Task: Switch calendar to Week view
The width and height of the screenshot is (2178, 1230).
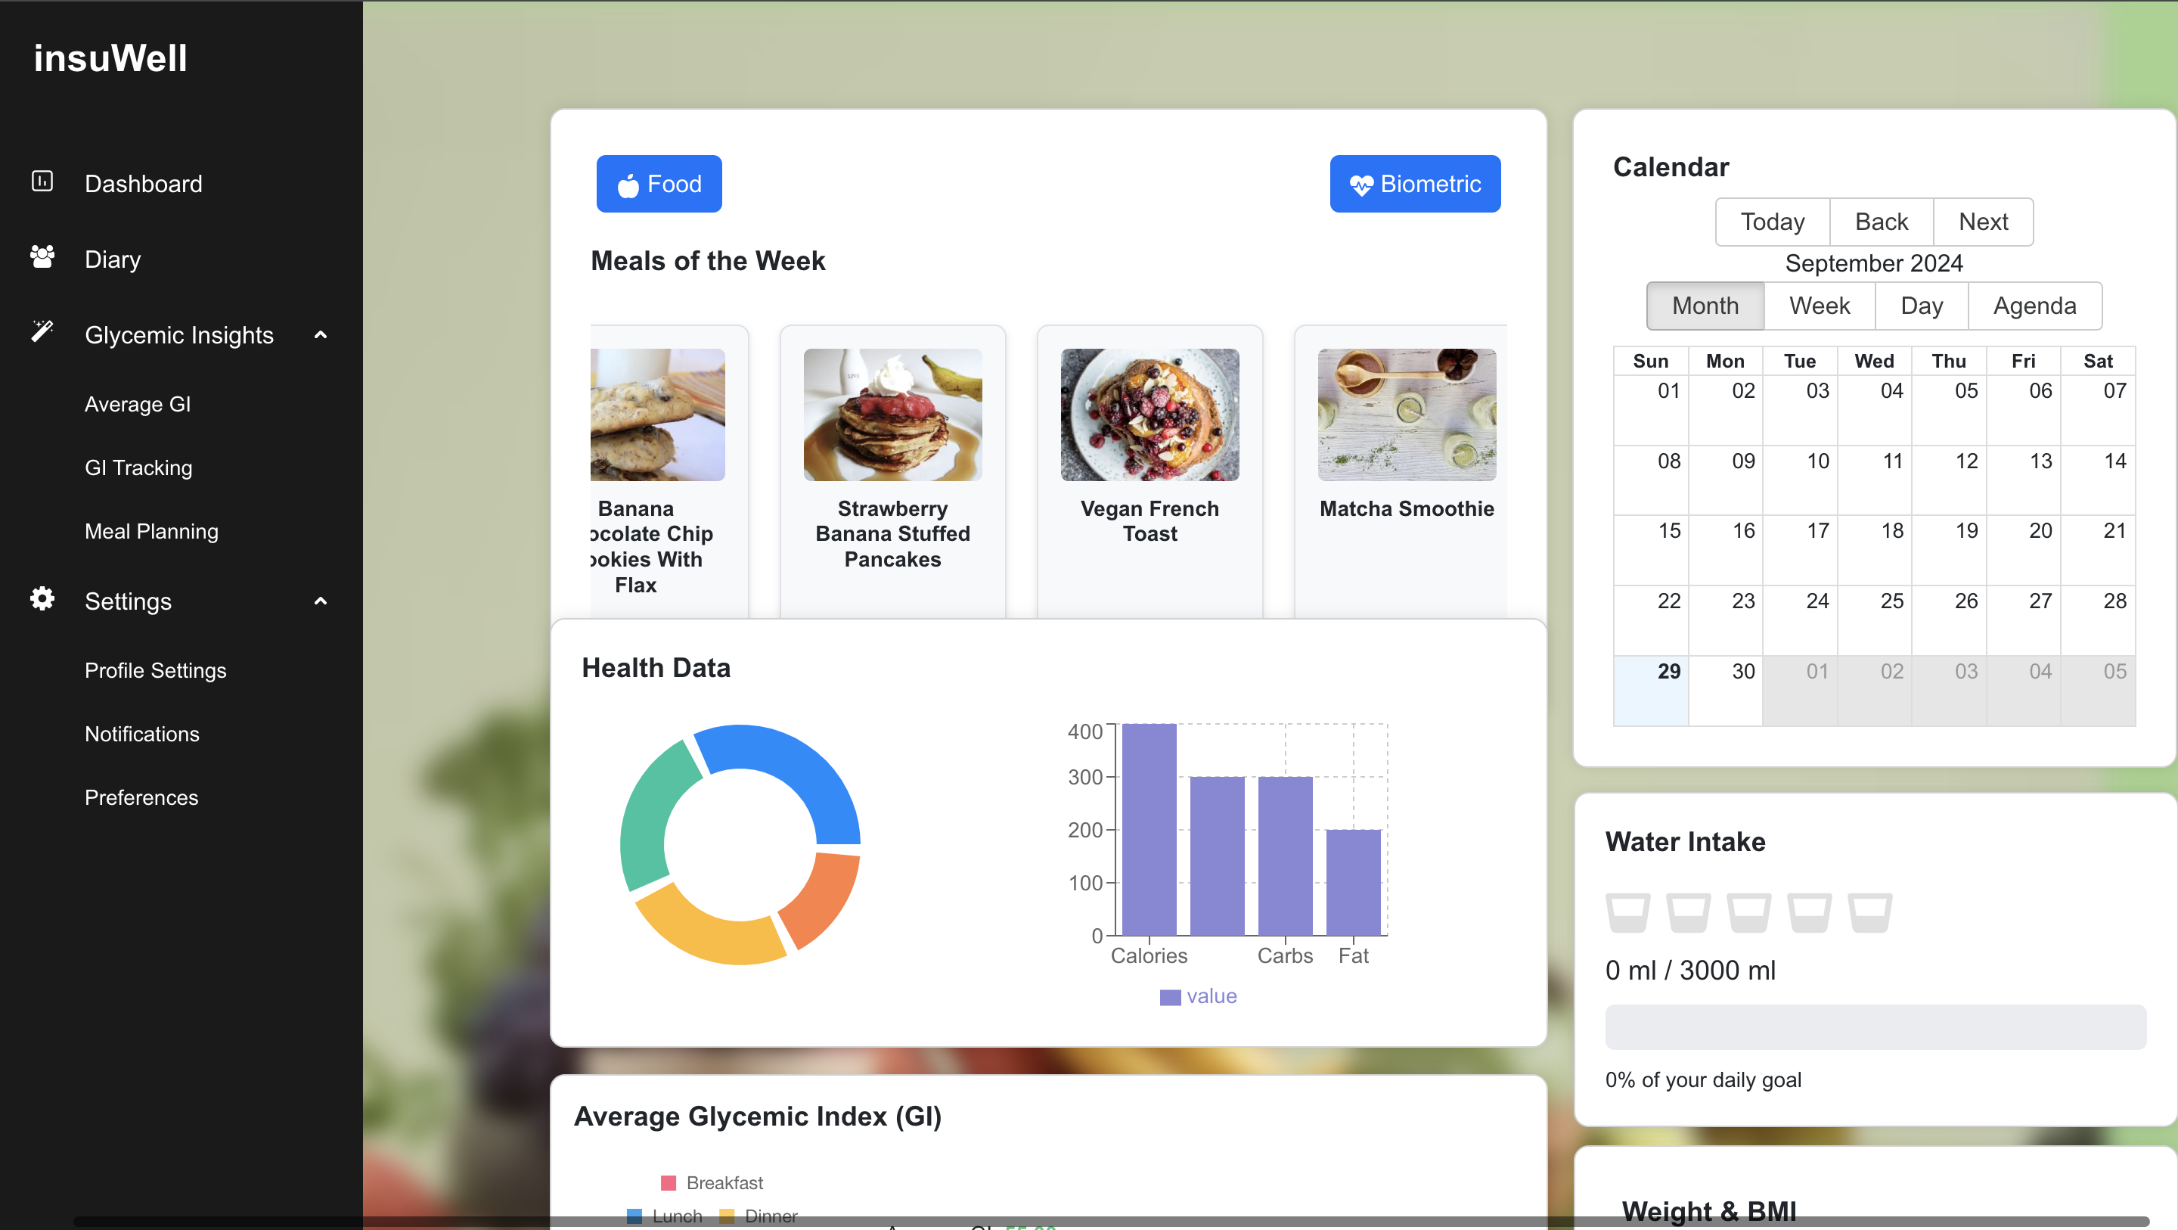Action: (x=1819, y=306)
